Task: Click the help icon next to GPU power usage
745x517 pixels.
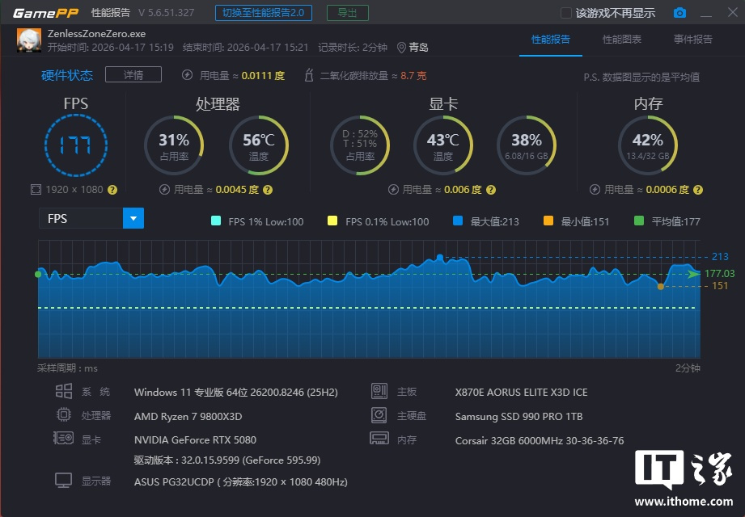Action: [x=490, y=190]
